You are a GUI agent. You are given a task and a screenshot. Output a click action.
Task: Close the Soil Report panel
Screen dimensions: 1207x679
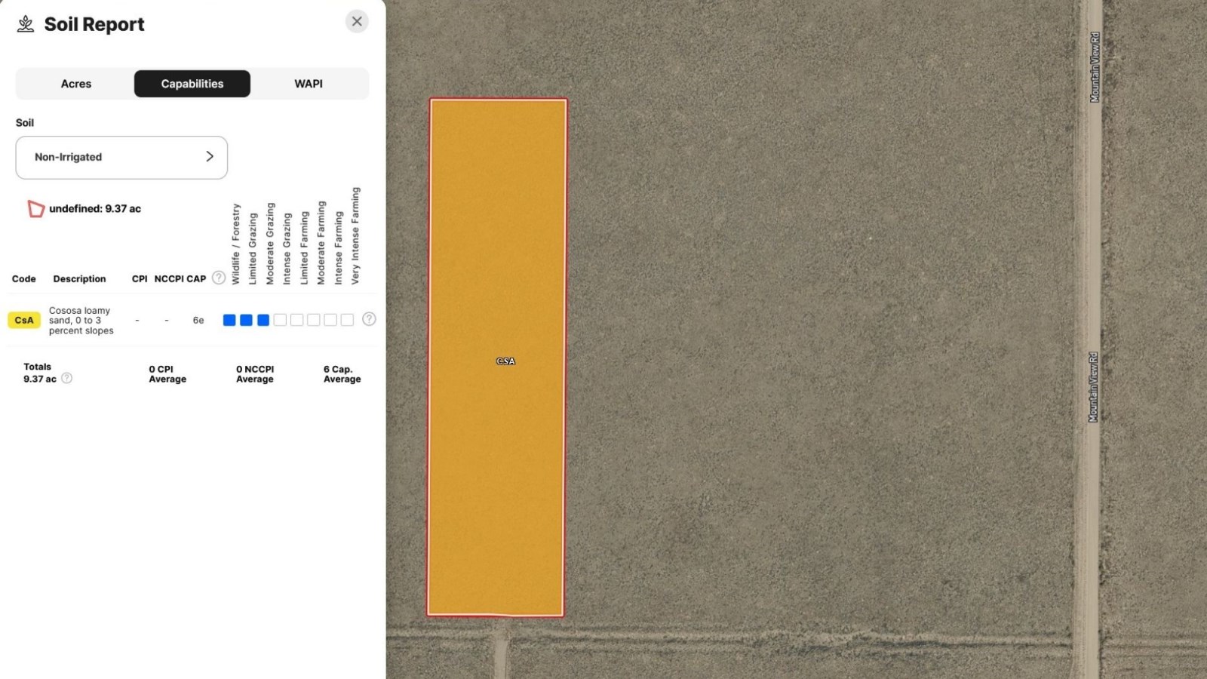357,21
